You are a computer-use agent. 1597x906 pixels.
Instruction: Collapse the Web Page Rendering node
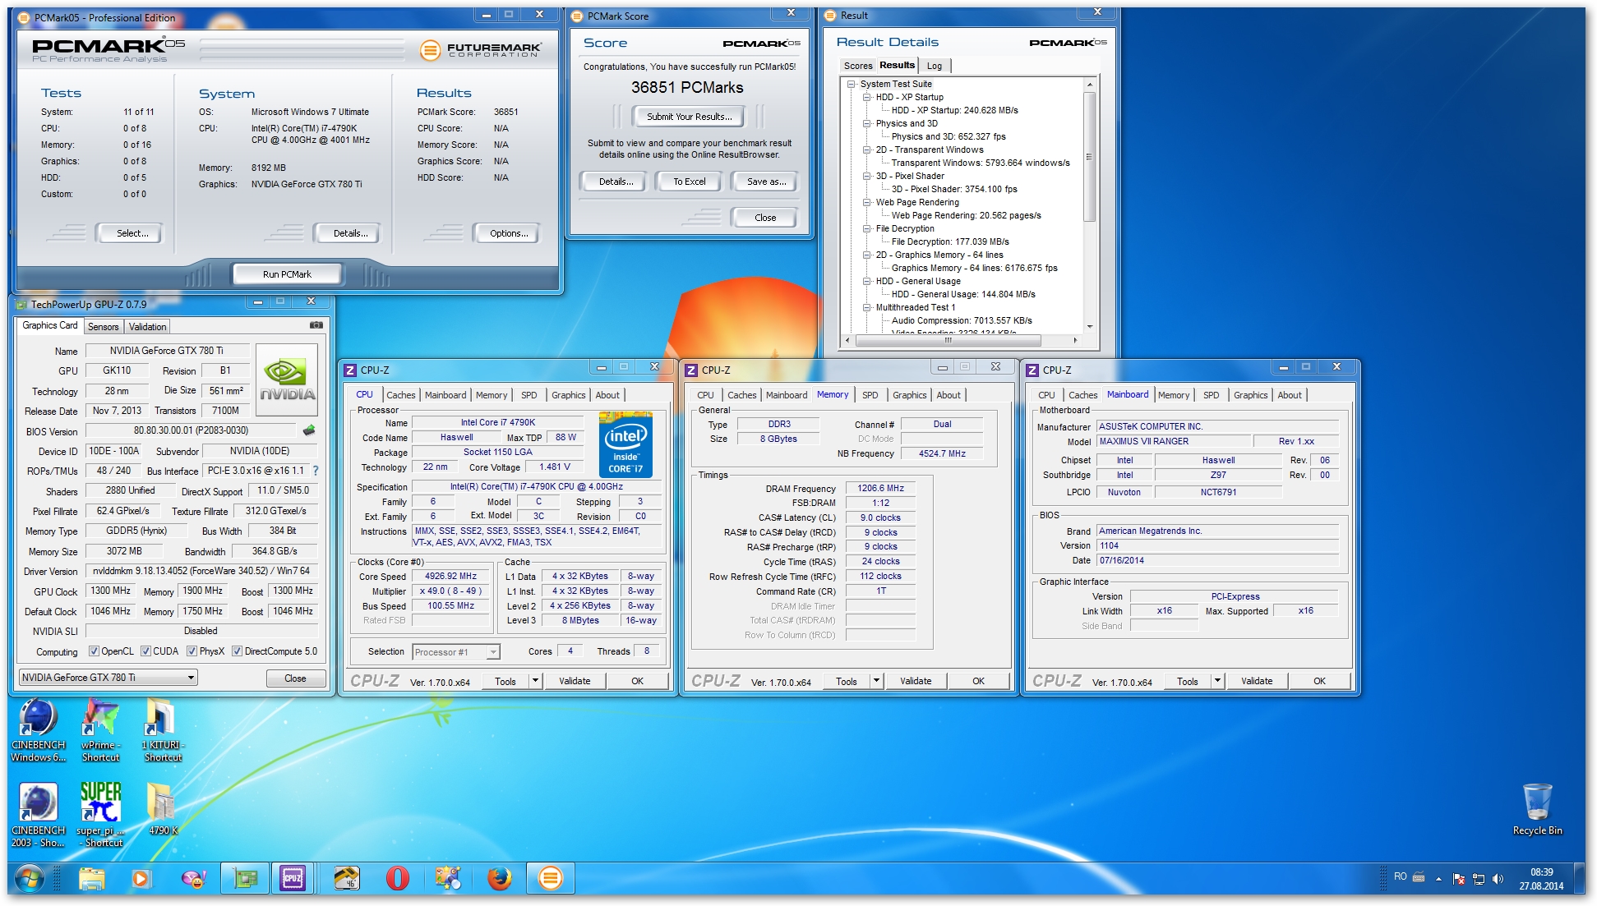[866, 202]
